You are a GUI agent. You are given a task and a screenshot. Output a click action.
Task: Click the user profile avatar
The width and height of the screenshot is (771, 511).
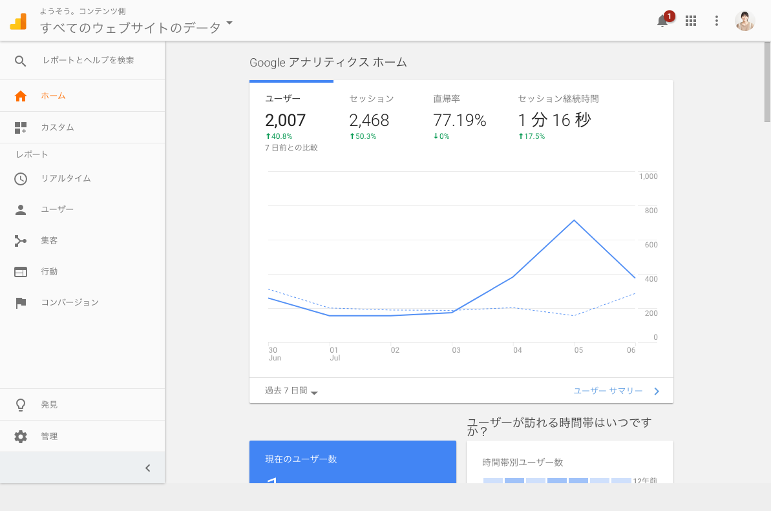[745, 21]
